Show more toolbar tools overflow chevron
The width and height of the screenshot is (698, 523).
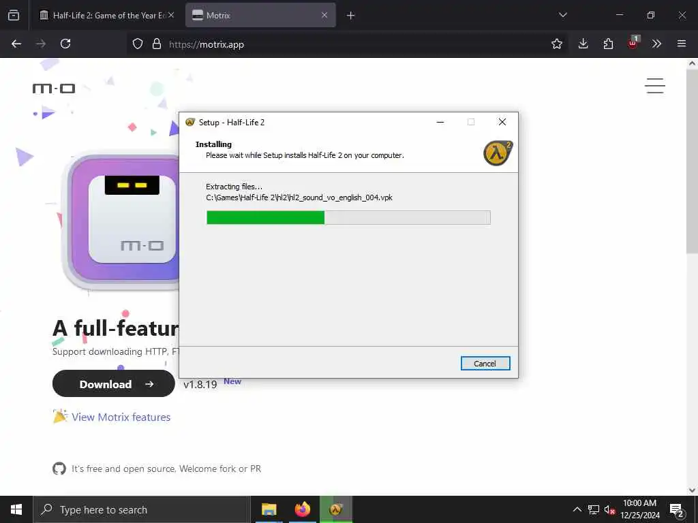click(x=656, y=44)
